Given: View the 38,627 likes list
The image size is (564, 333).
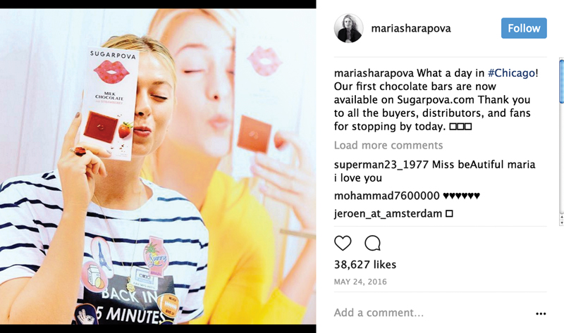Looking at the screenshot, I should tap(364, 265).
